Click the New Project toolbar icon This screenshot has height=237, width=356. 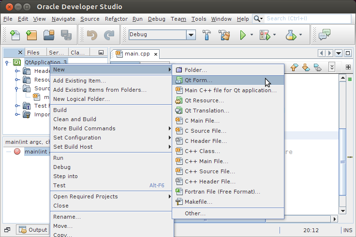(x=32, y=35)
